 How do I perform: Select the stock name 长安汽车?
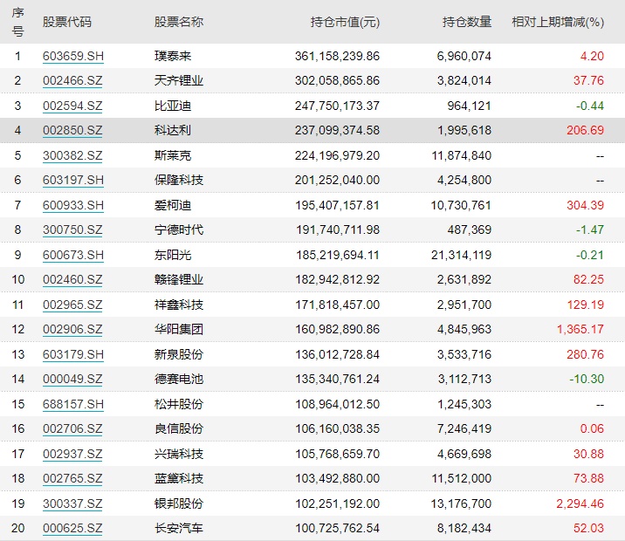pyautogui.click(x=179, y=528)
